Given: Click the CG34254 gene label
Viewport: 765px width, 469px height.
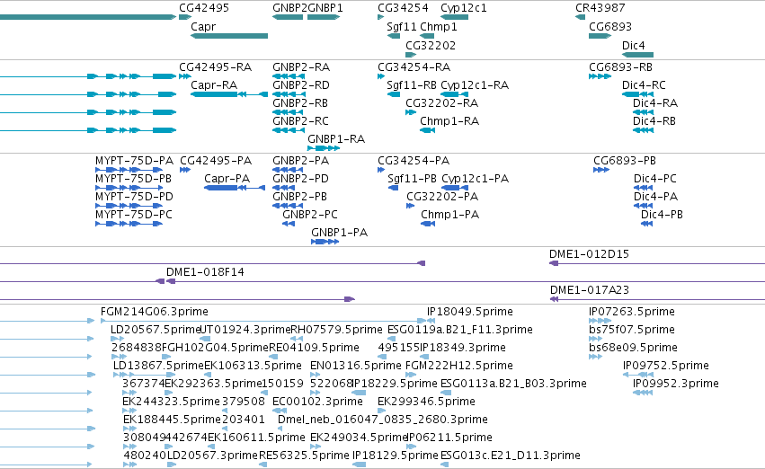Looking at the screenshot, I should [x=403, y=8].
